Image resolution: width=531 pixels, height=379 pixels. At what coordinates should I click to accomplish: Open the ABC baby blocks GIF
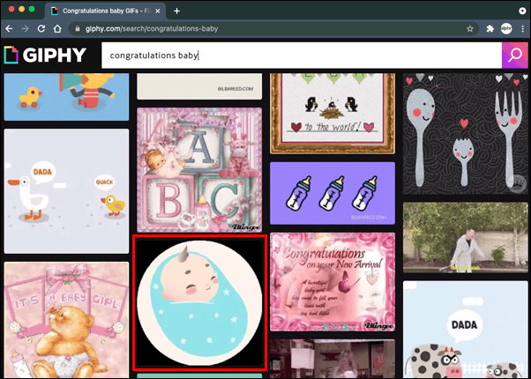pyautogui.click(x=198, y=170)
